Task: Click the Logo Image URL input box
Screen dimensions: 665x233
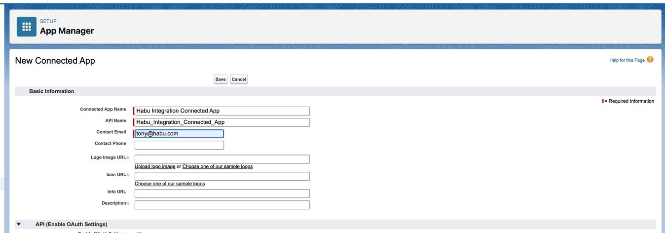Action: 222,159
